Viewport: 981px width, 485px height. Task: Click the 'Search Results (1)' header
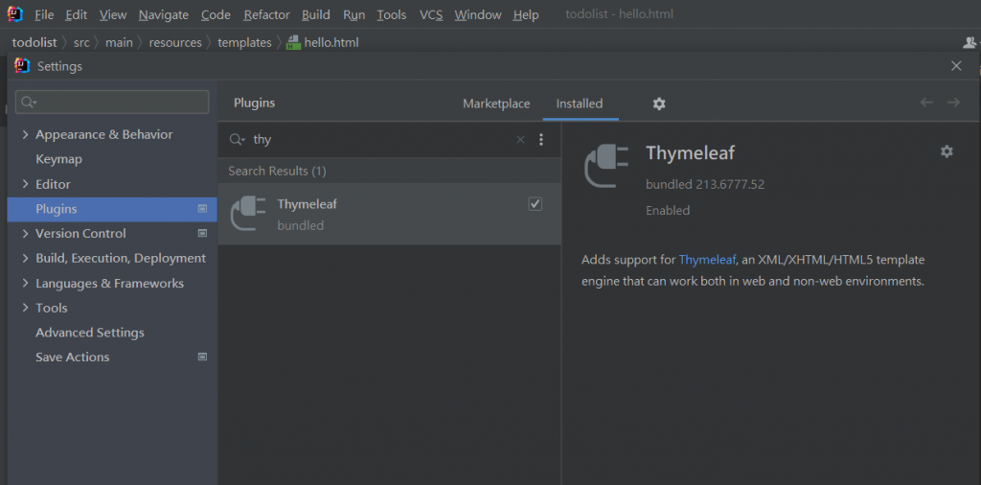pyautogui.click(x=277, y=171)
